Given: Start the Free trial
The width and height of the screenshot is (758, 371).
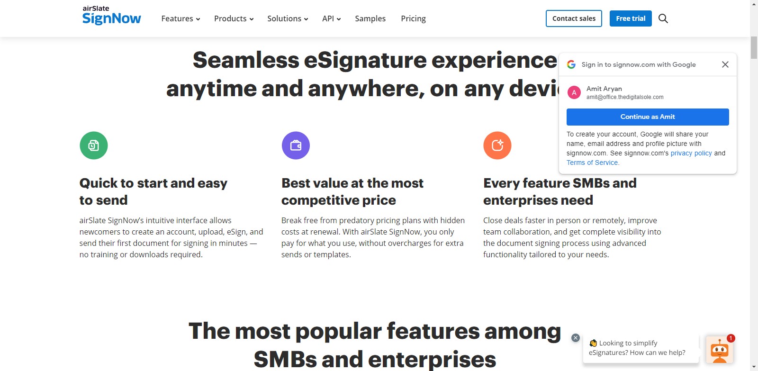Looking at the screenshot, I should click(x=631, y=18).
